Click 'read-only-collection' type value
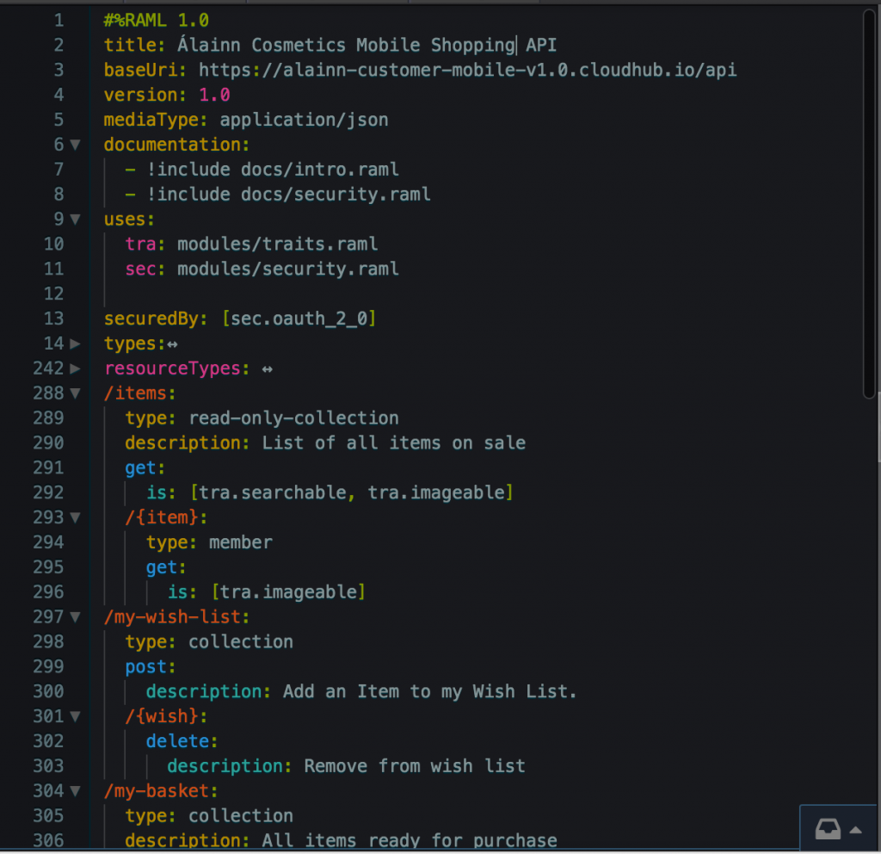 [293, 418]
